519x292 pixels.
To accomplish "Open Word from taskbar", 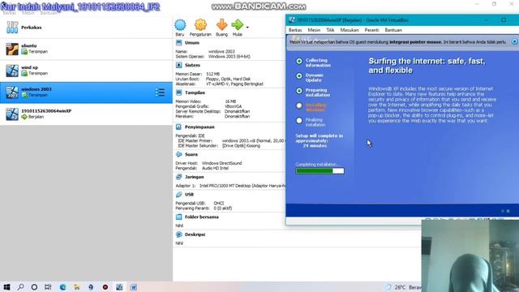I will (x=133, y=287).
